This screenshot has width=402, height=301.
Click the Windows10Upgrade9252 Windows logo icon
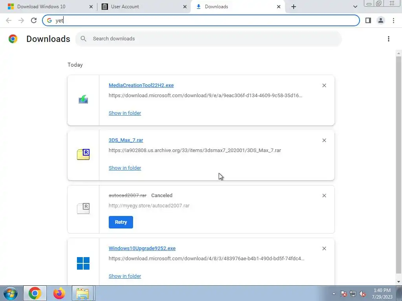[83, 263]
